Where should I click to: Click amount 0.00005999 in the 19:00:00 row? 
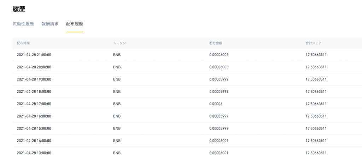coord(219,79)
